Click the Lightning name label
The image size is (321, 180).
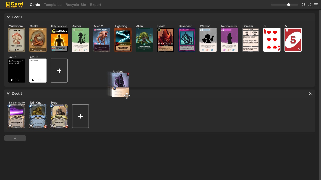pyautogui.click(x=121, y=26)
